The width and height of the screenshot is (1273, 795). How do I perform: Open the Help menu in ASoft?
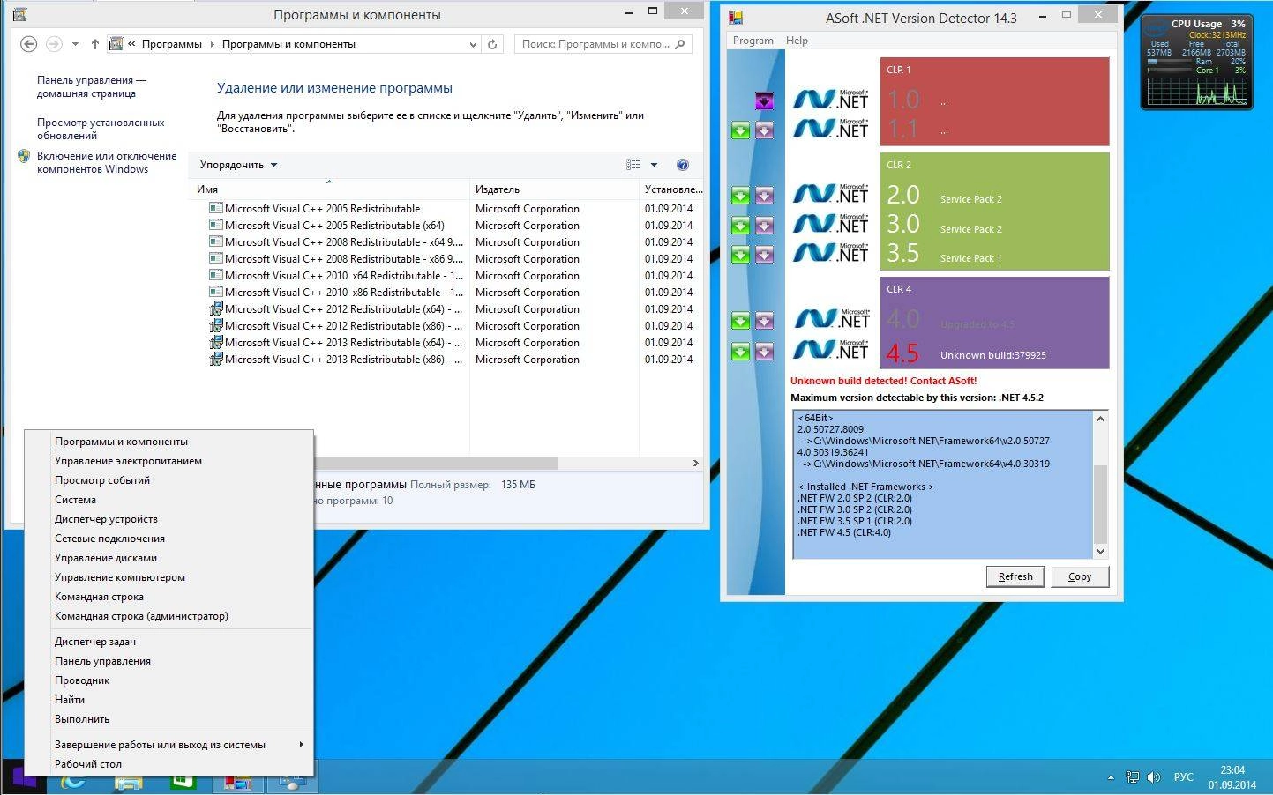click(797, 41)
